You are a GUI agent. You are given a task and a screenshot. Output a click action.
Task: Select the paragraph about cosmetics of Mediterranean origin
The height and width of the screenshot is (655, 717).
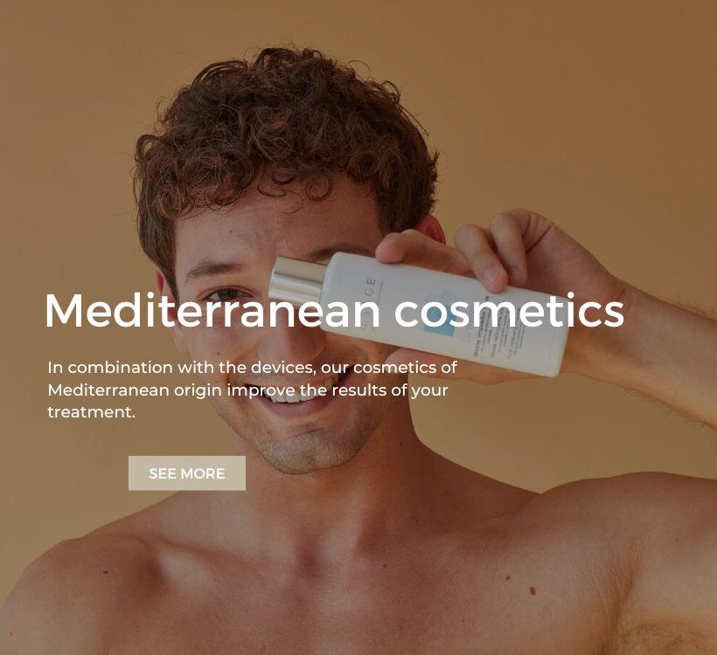click(x=252, y=390)
